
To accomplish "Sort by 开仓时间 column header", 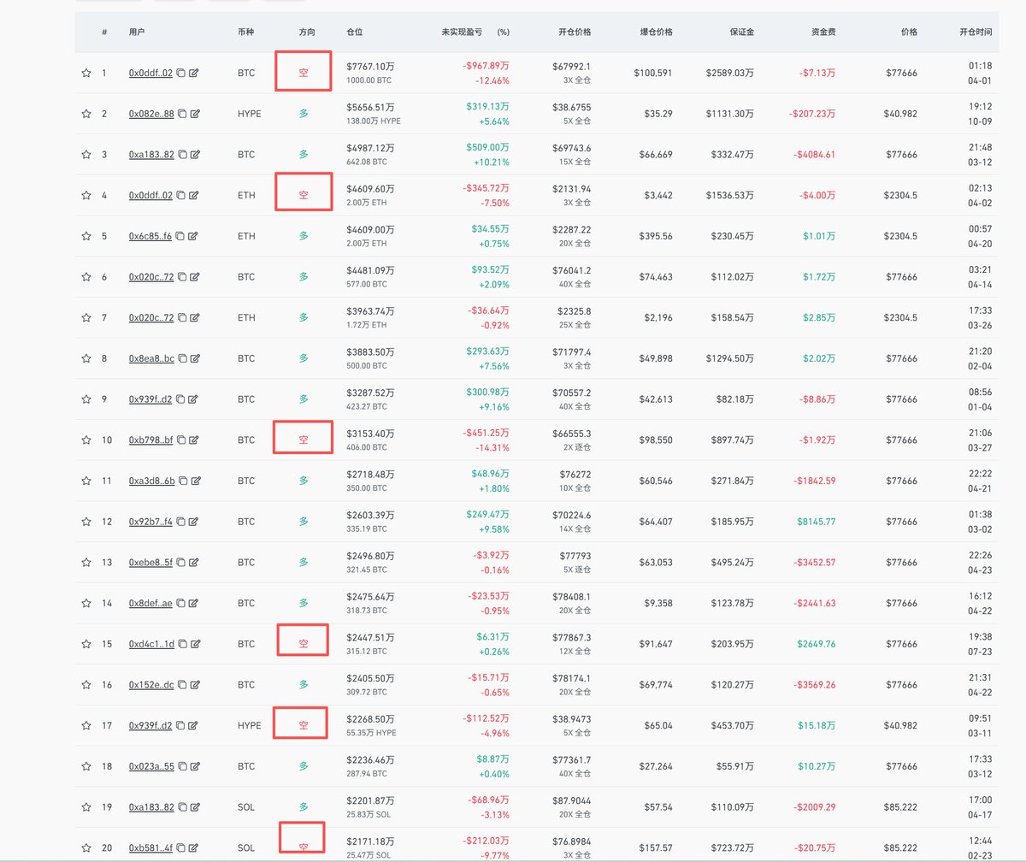I will point(976,32).
